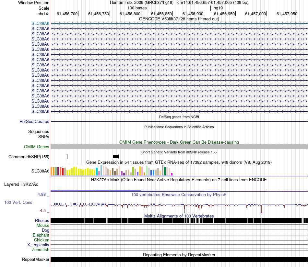Click the 'Rhesus' species label
308x267 pixels.
pyautogui.click(x=42, y=220)
